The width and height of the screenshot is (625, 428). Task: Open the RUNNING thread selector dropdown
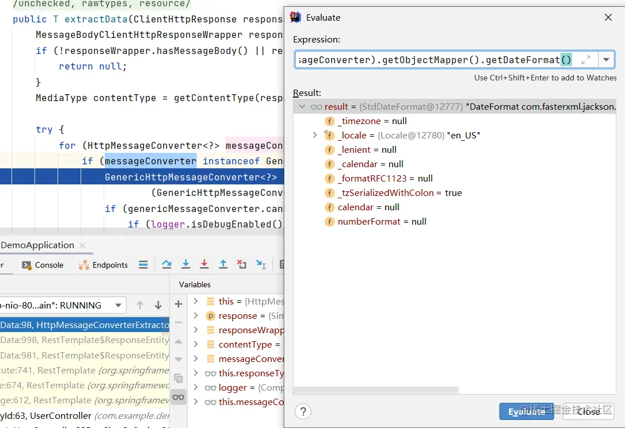(x=119, y=306)
